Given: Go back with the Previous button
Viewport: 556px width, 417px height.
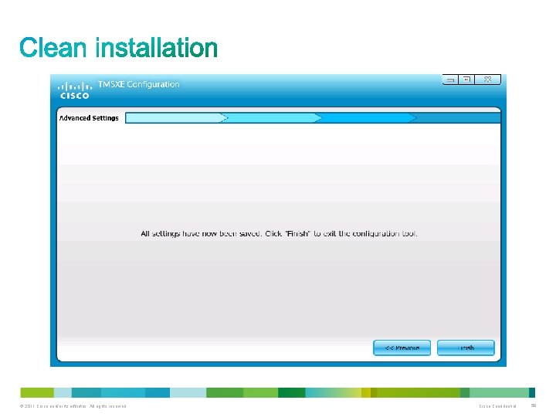Looking at the screenshot, I should pyautogui.click(x=402, y=347).
